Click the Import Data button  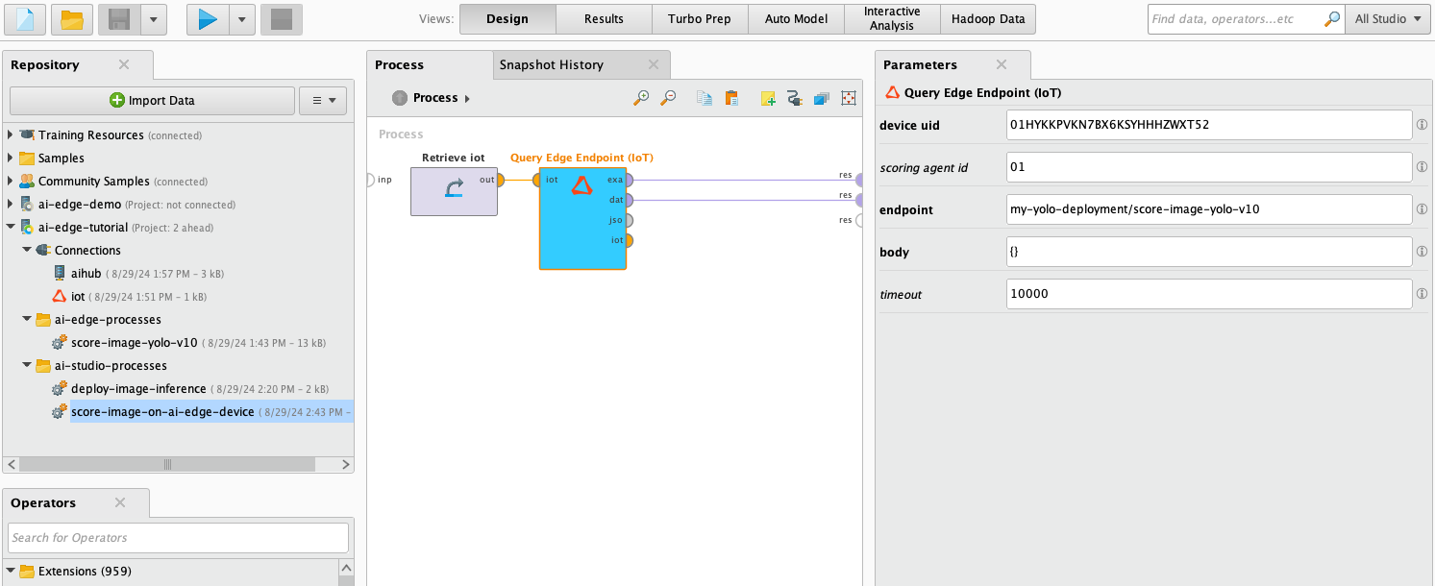(152, 101)
